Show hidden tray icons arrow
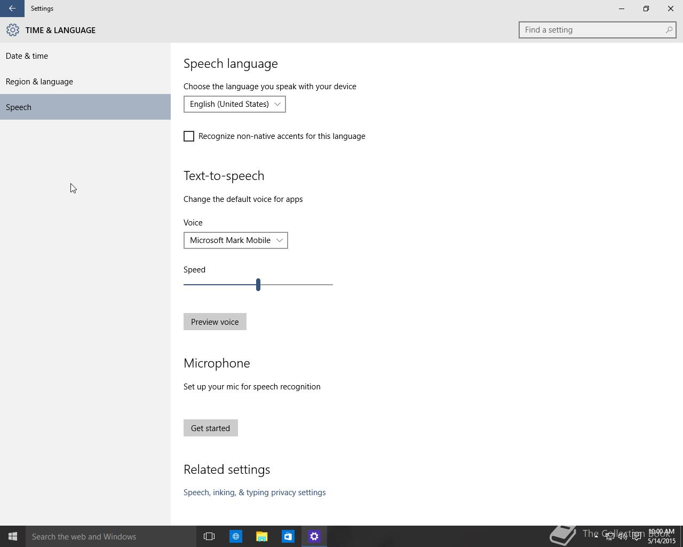The image size is (683, 547). [x=596, y=536]
